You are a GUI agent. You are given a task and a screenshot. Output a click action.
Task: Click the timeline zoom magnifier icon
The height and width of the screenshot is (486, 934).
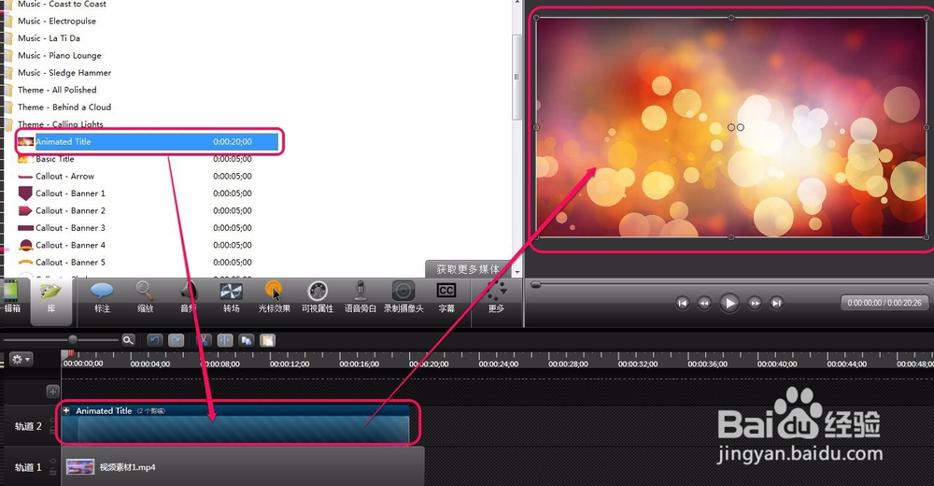[128, 340]
